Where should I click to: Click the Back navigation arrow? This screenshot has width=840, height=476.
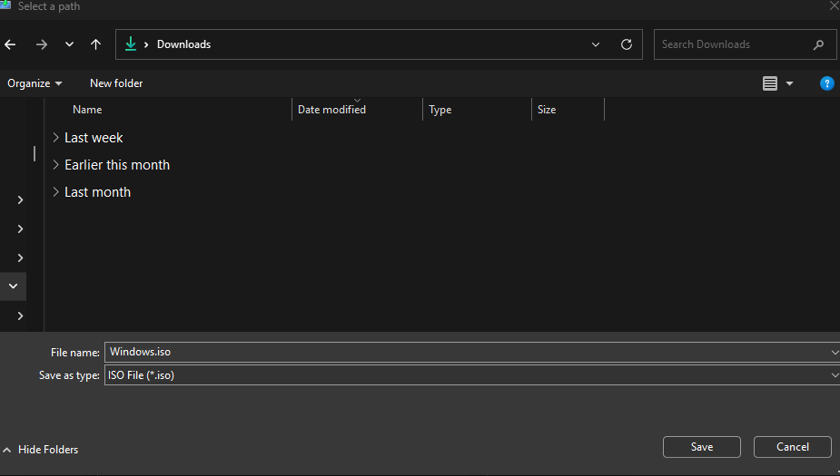(x=11, y=44)
